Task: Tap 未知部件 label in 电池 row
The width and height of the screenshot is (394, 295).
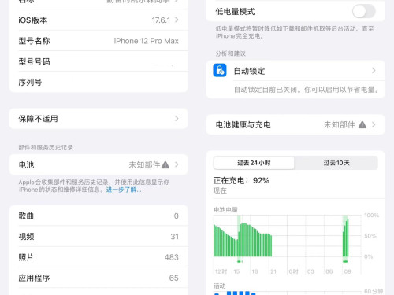Action: 144,164
